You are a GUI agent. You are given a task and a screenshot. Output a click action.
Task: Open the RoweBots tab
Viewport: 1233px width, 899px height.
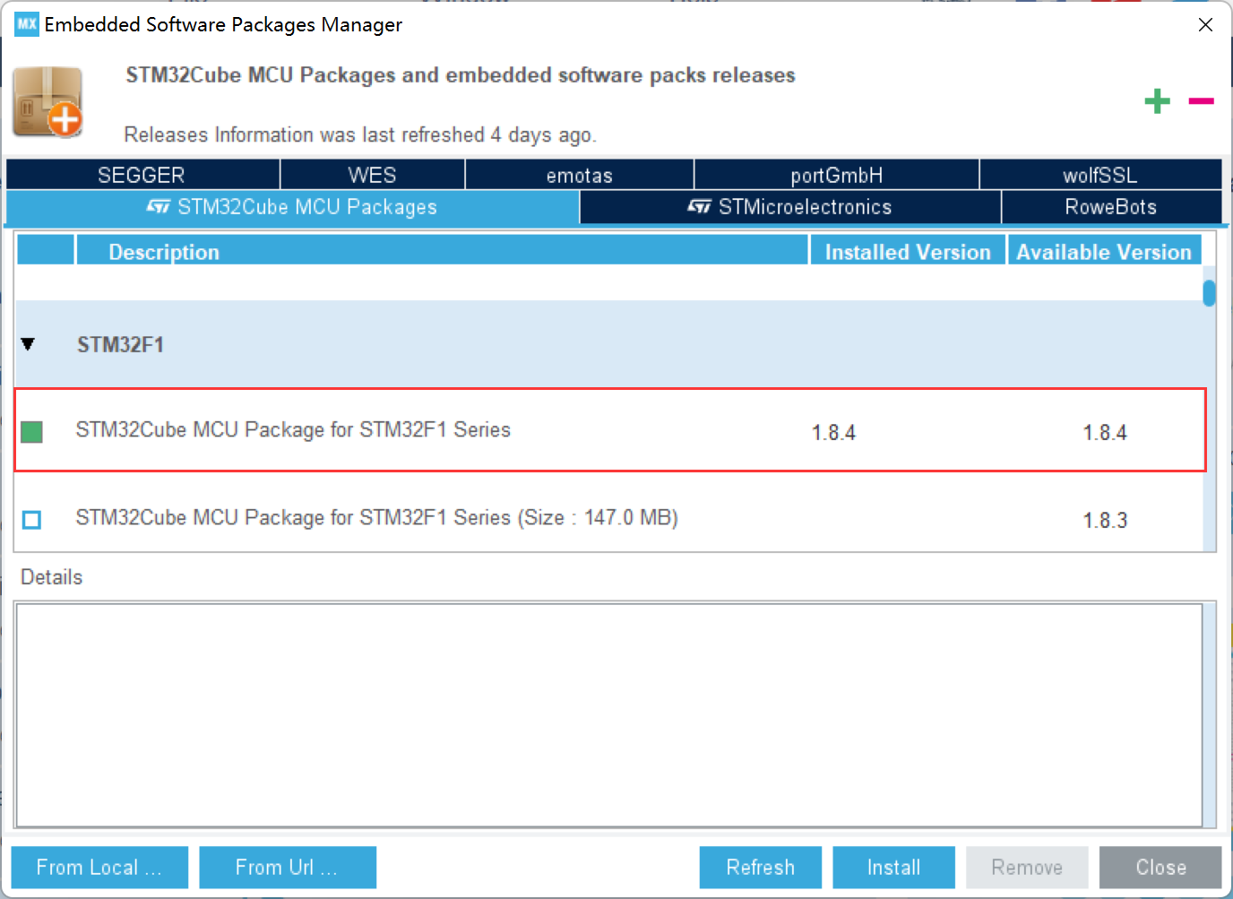click(1110, 207)
